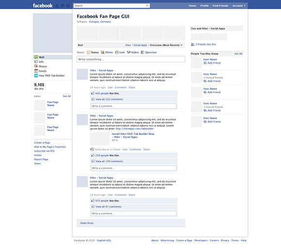Click Privacy footer link
The image size is (281, 252).
point(225,240)
